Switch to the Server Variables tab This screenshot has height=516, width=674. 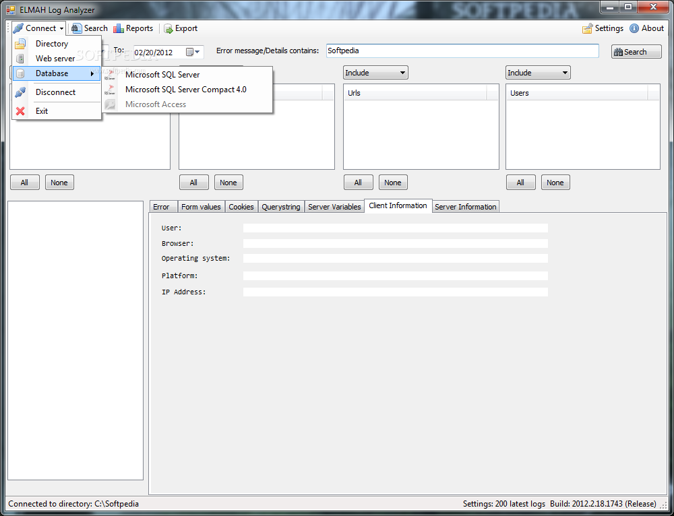click(334, 207)
